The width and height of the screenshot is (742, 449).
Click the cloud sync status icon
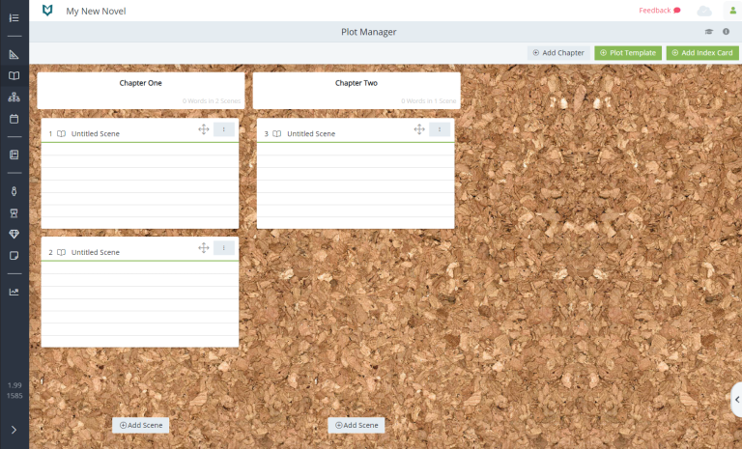click(x=704, y=11)
